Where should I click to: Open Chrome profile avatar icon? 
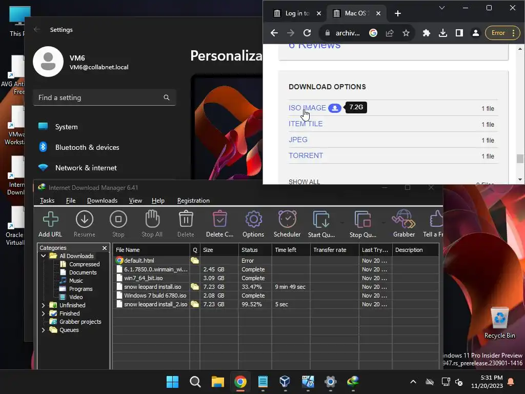point(475,33)
